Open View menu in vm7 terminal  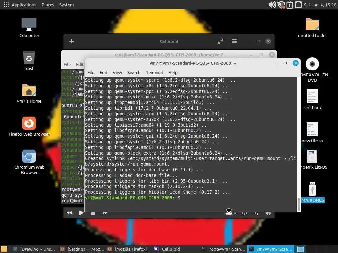pyautogui.click(x=117, y=73)
